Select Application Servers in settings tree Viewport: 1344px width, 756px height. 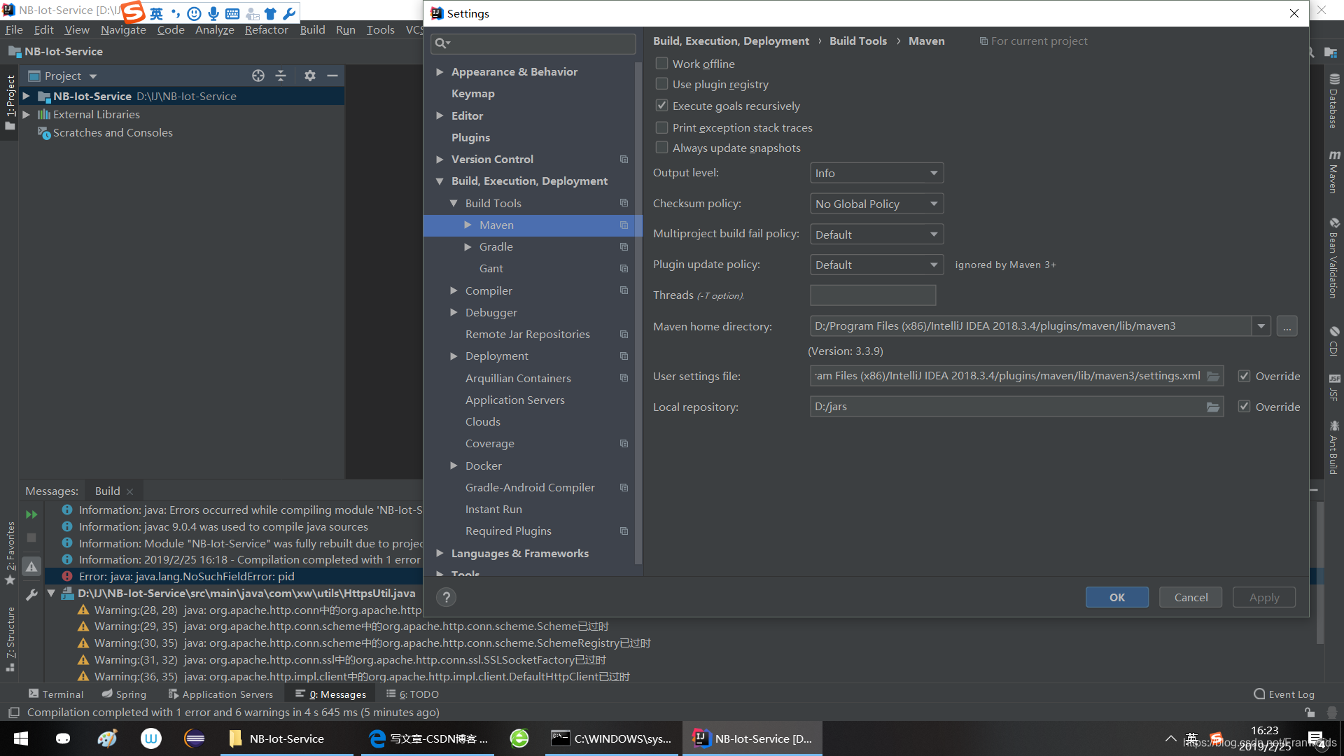tap(514, 400)
